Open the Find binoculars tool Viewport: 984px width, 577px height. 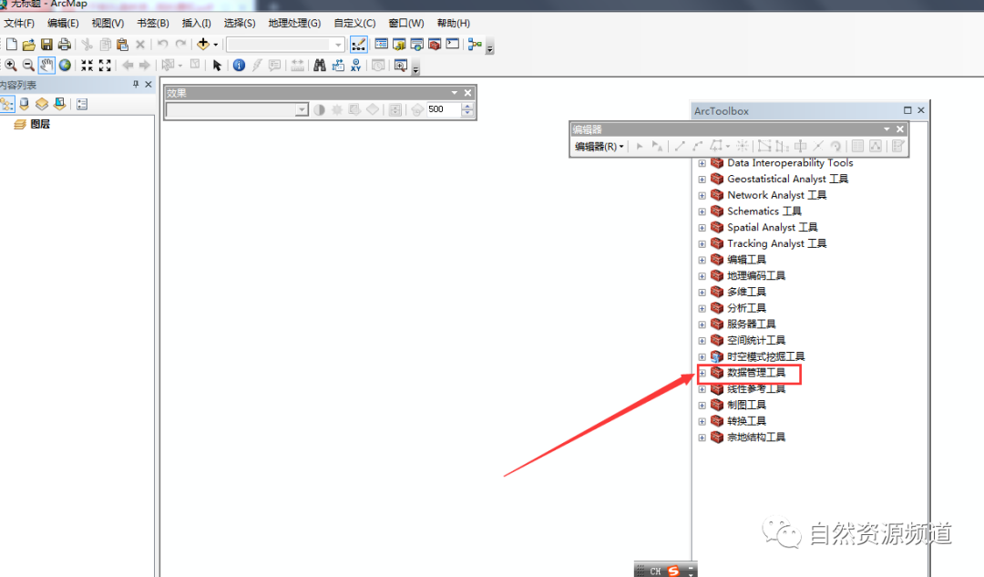320,66
